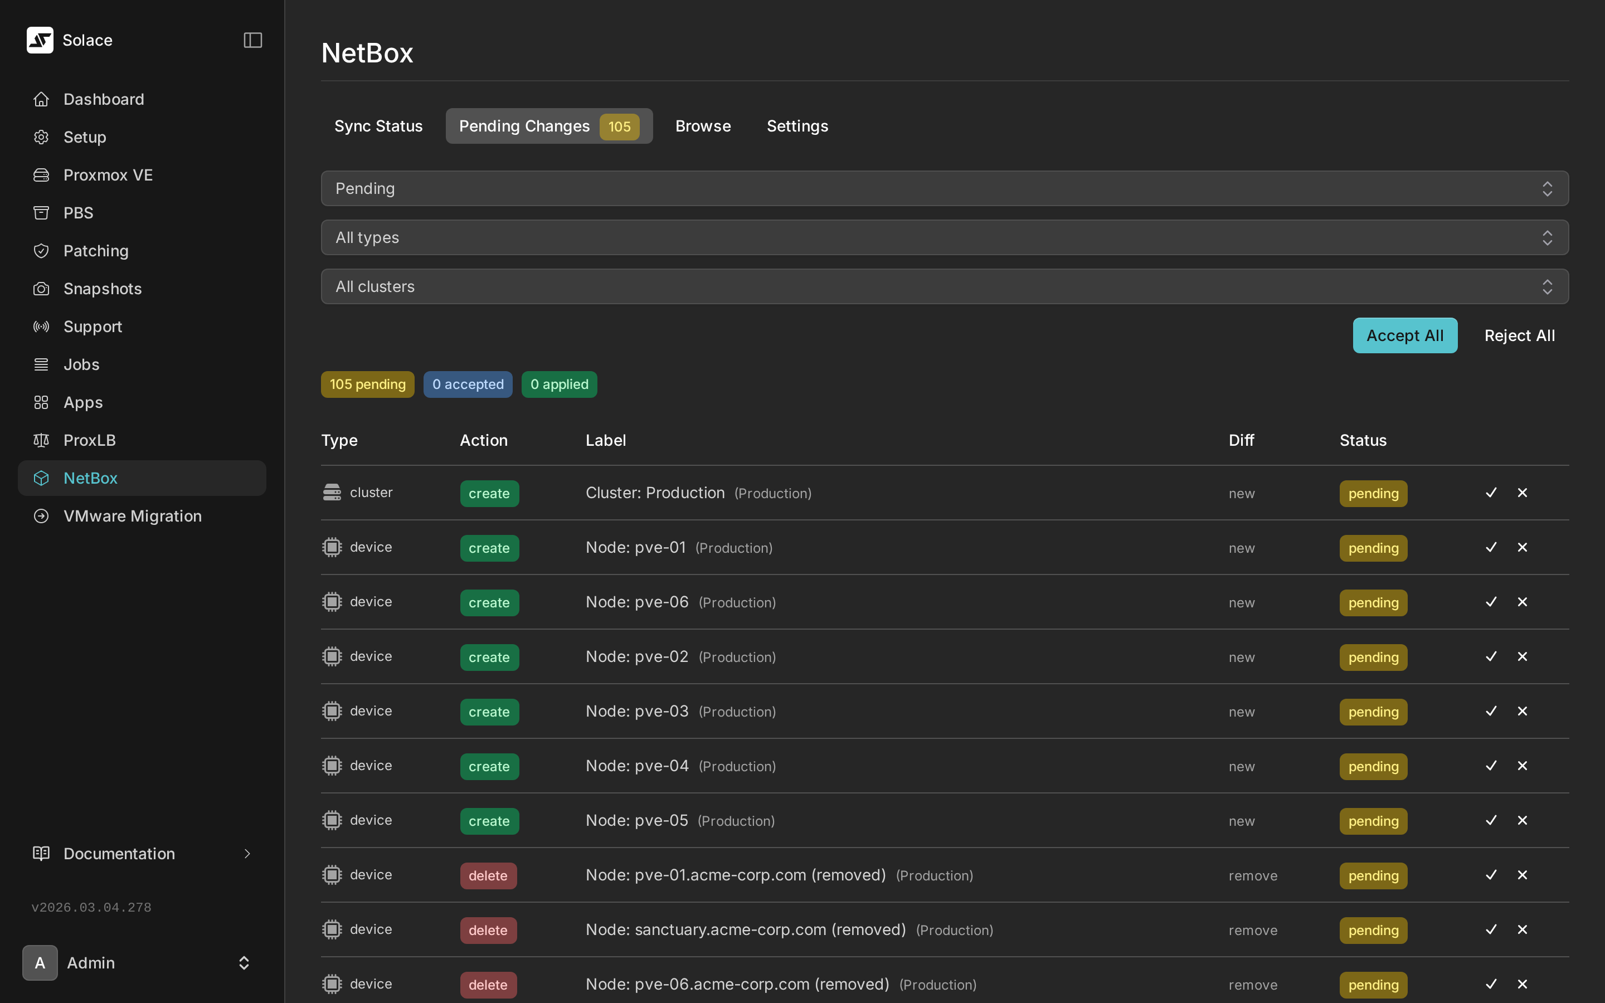The image size is (1605, 1003).
Task: Open the VMware Migration page
Action: click(133, 515)
